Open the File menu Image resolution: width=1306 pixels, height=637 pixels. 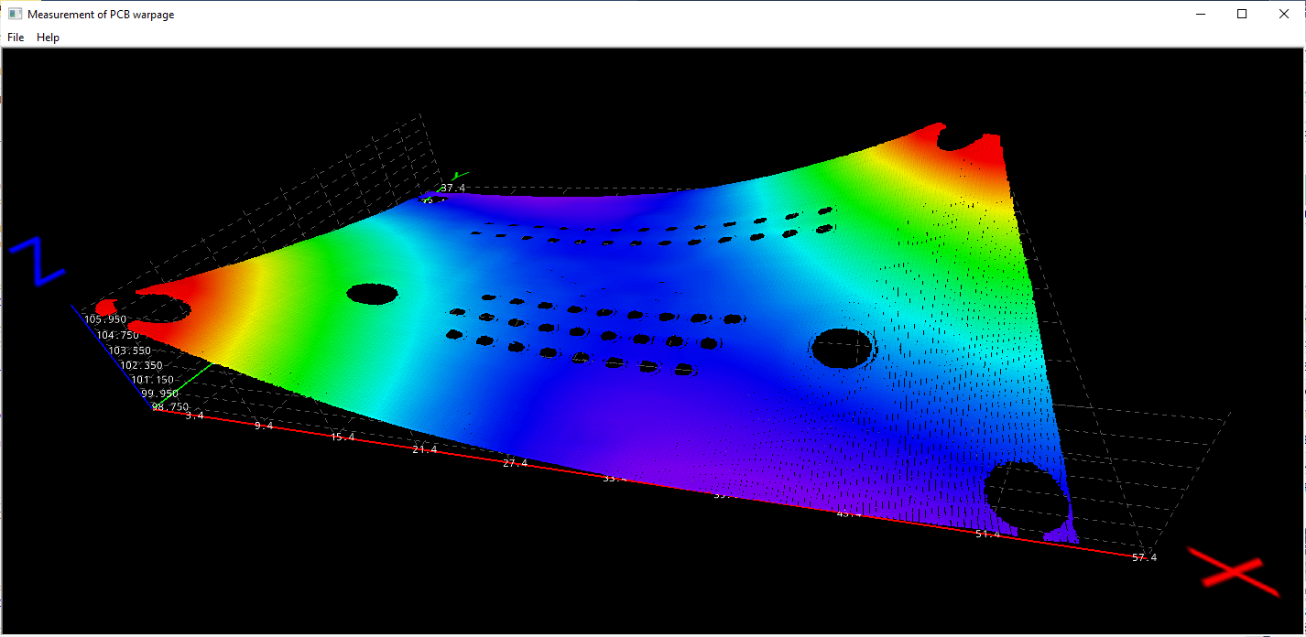coord(16,38)
